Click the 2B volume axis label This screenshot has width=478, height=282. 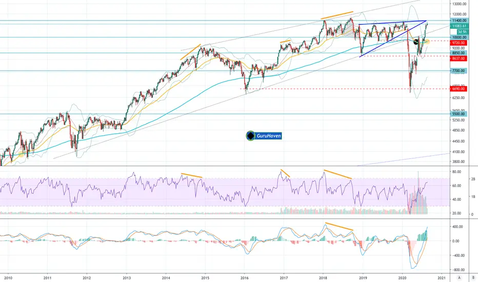coord(473,179)
